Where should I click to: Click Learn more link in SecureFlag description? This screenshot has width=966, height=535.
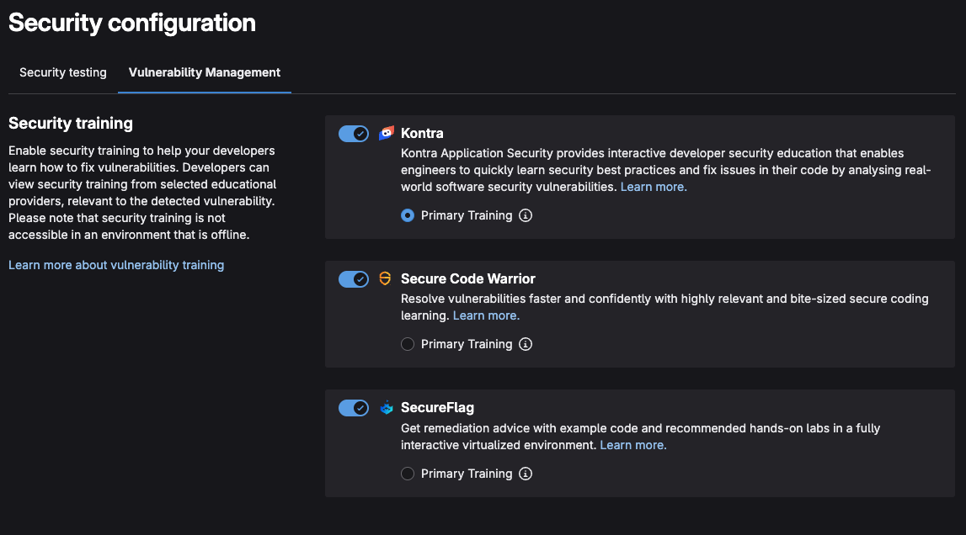(x=632, y=445)
